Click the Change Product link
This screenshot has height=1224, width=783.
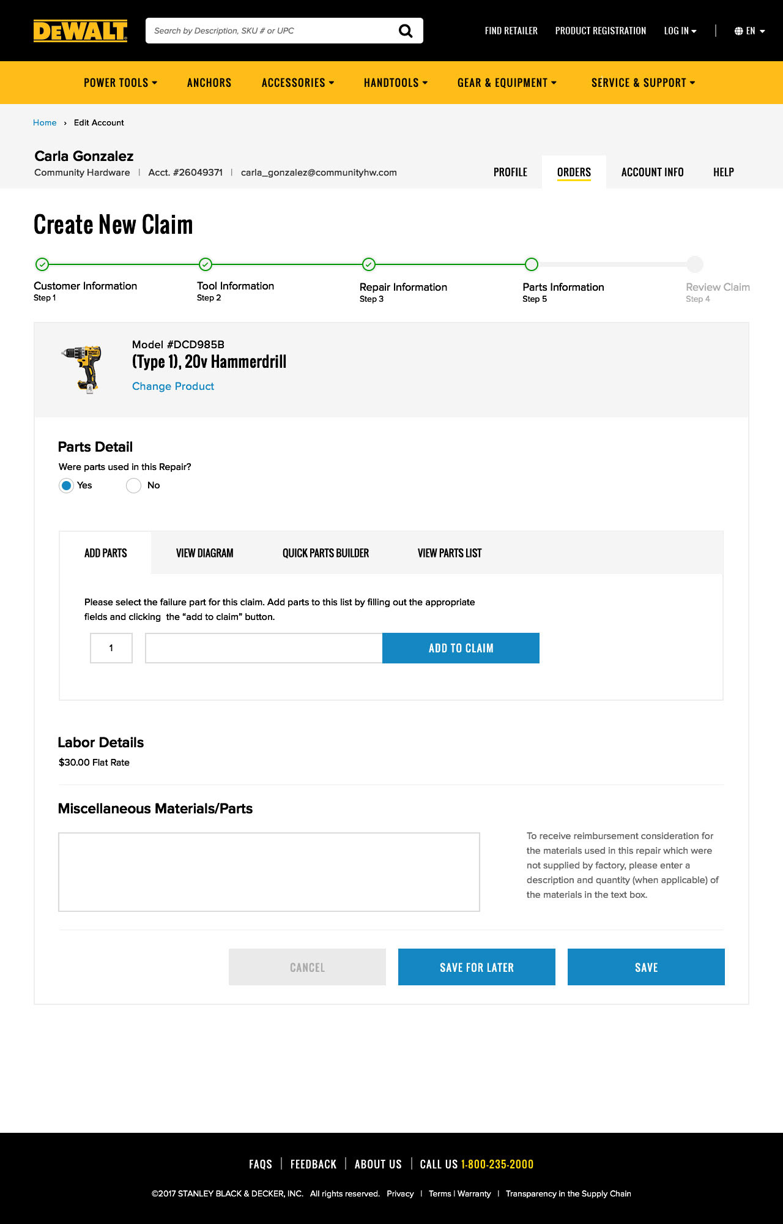[173, 386]
